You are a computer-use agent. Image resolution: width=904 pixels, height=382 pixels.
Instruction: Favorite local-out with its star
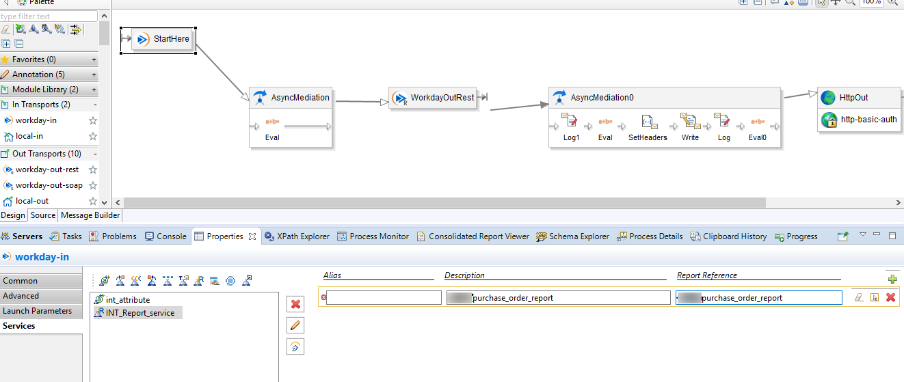[93, 201]
